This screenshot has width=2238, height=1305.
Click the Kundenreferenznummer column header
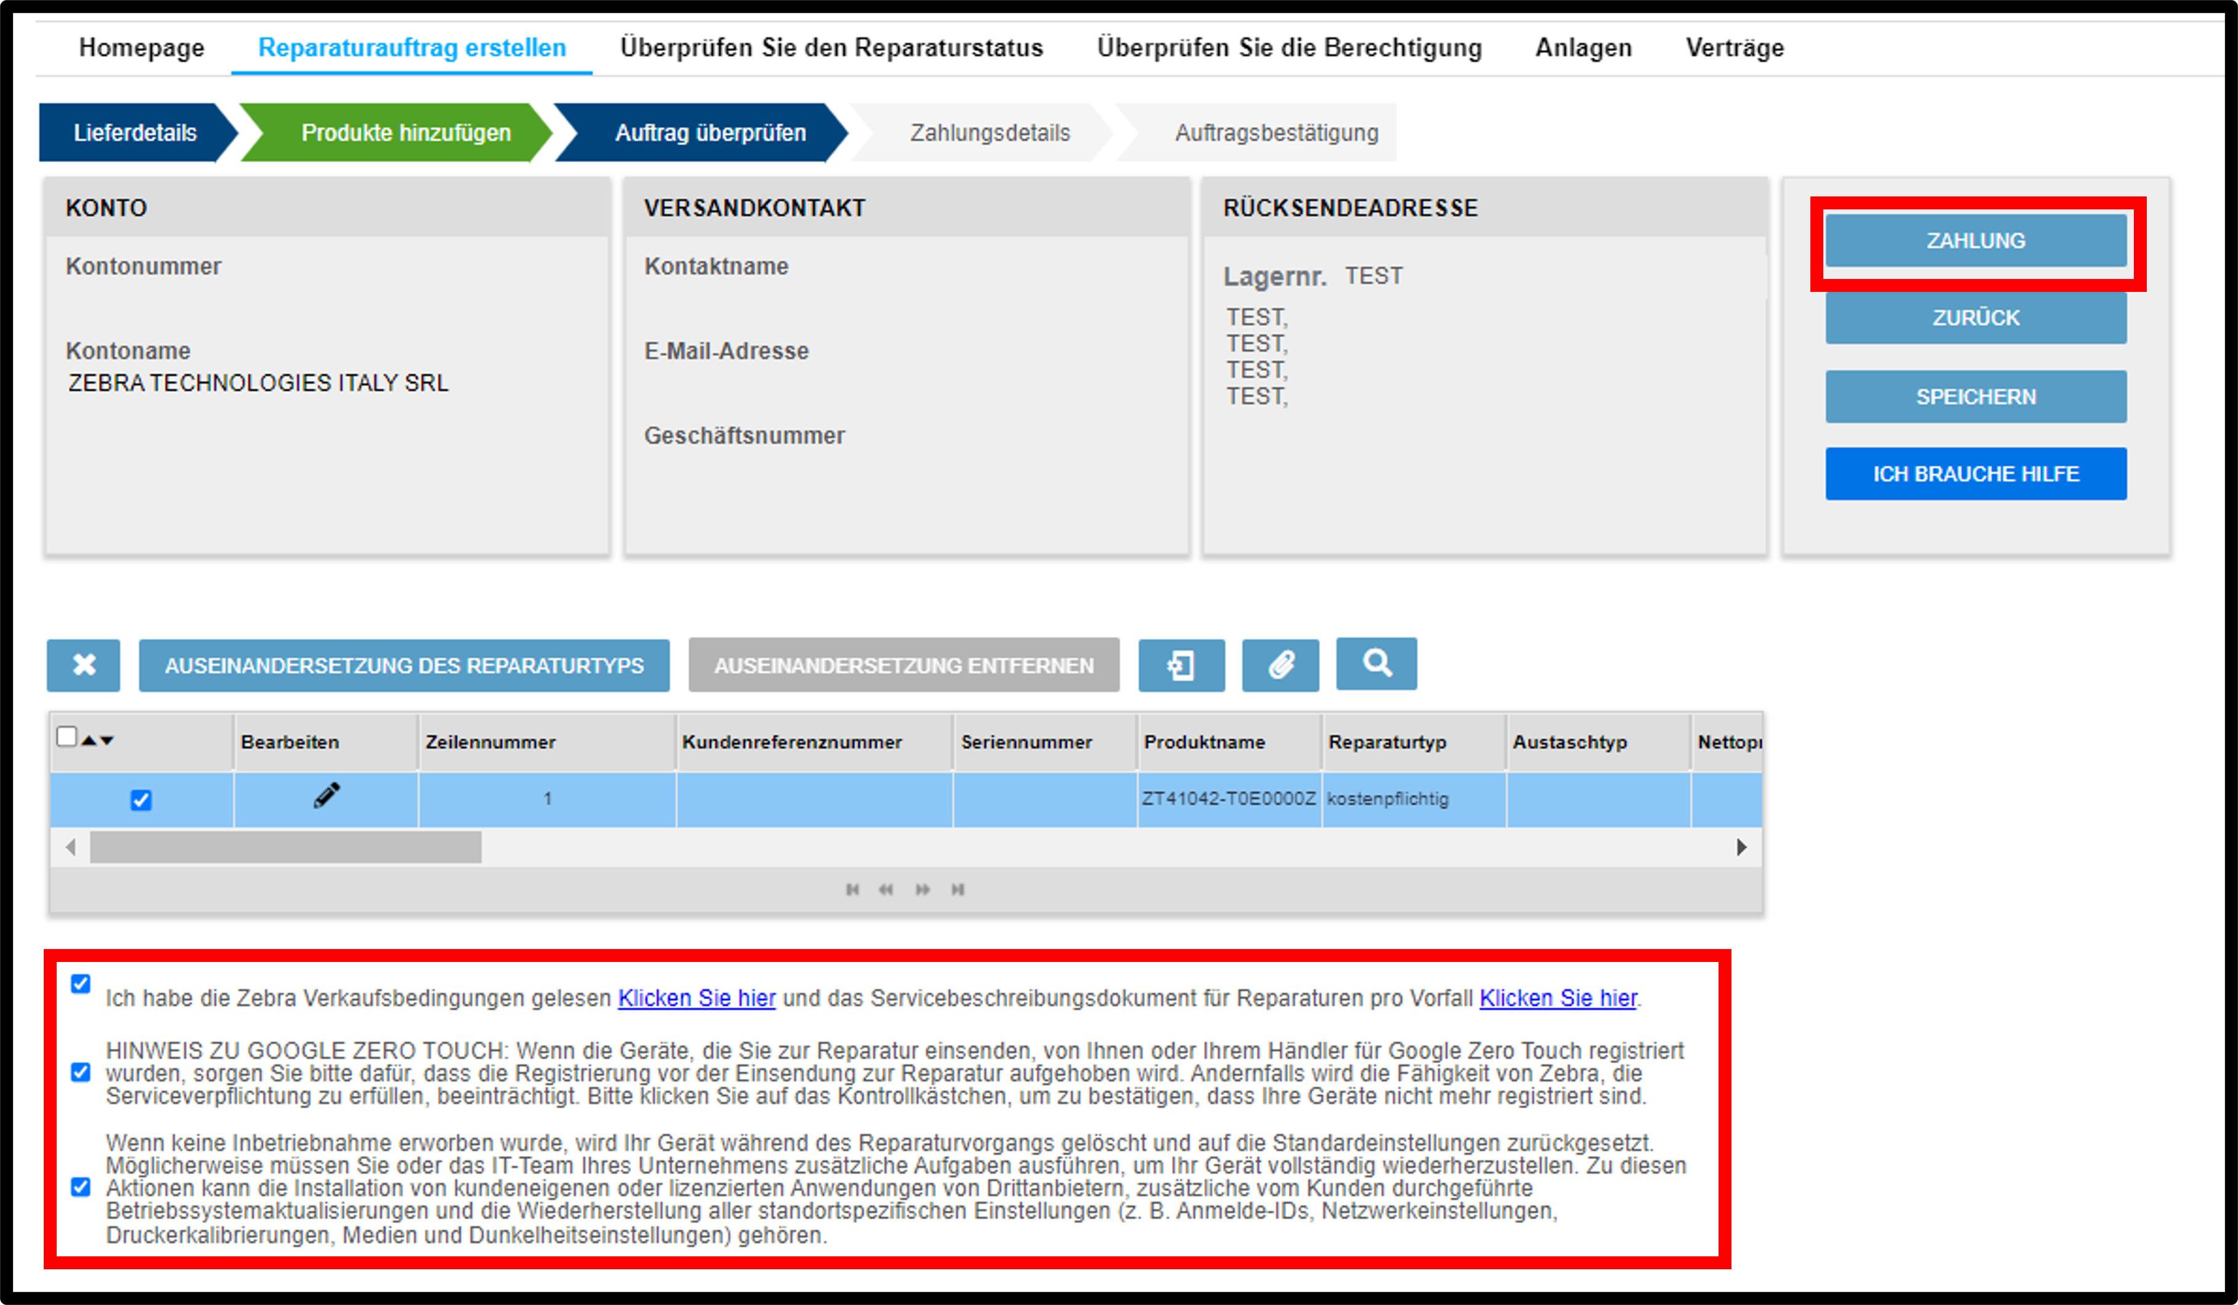click(x=815, y=742)
